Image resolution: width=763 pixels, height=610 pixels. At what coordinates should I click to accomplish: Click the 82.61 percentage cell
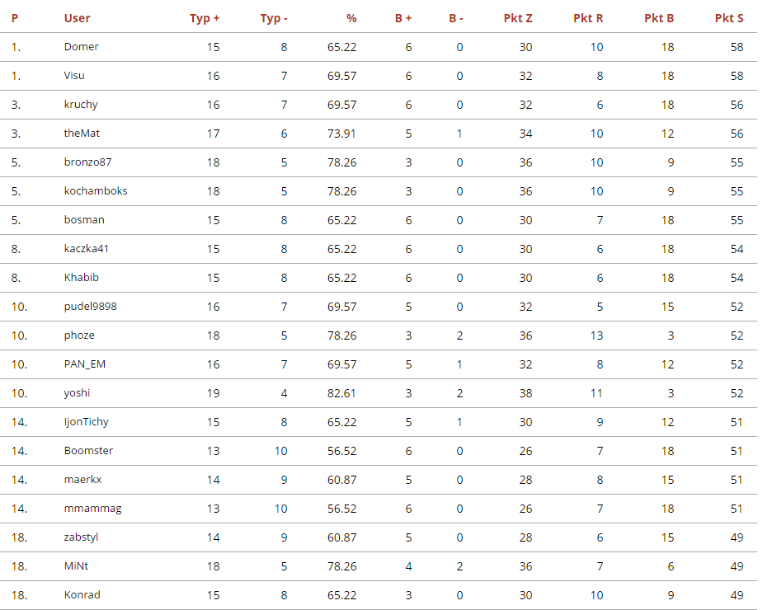click(x=341, y=393)
